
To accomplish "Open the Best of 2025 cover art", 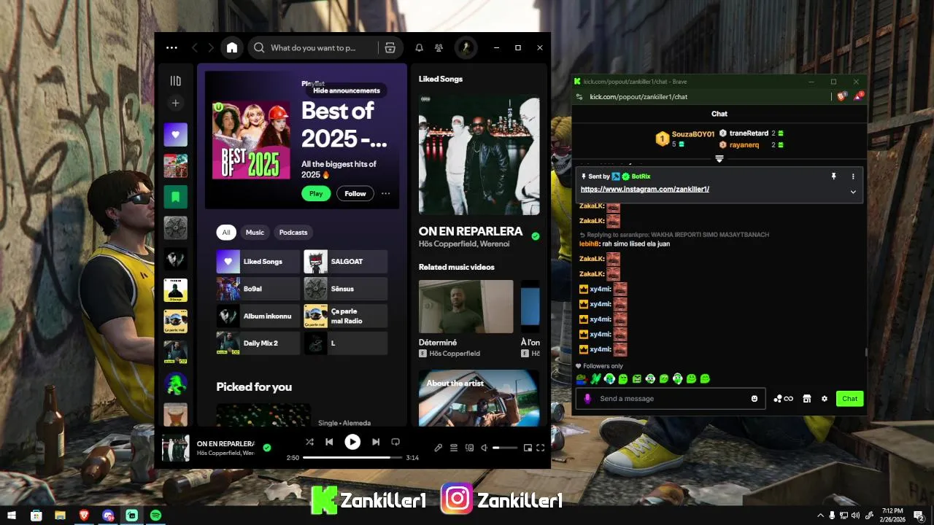I will [x=251, y=140].
